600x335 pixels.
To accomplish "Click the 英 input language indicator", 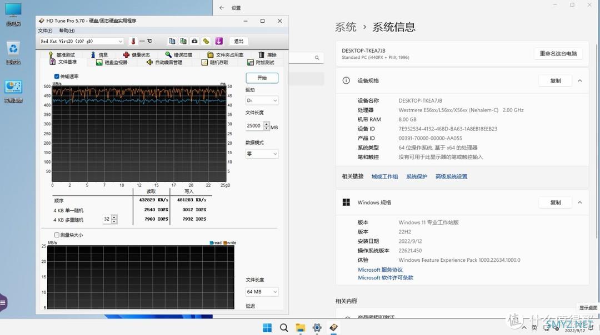I will (534, 327).
